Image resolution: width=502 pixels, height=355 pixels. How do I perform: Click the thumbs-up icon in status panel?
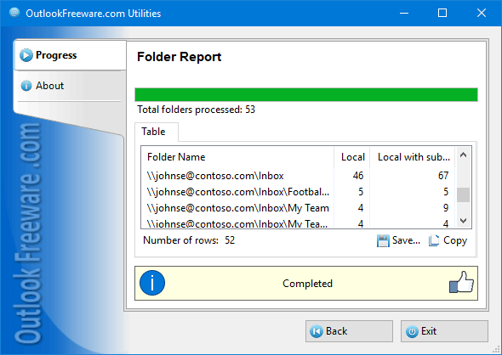(461, 282)
